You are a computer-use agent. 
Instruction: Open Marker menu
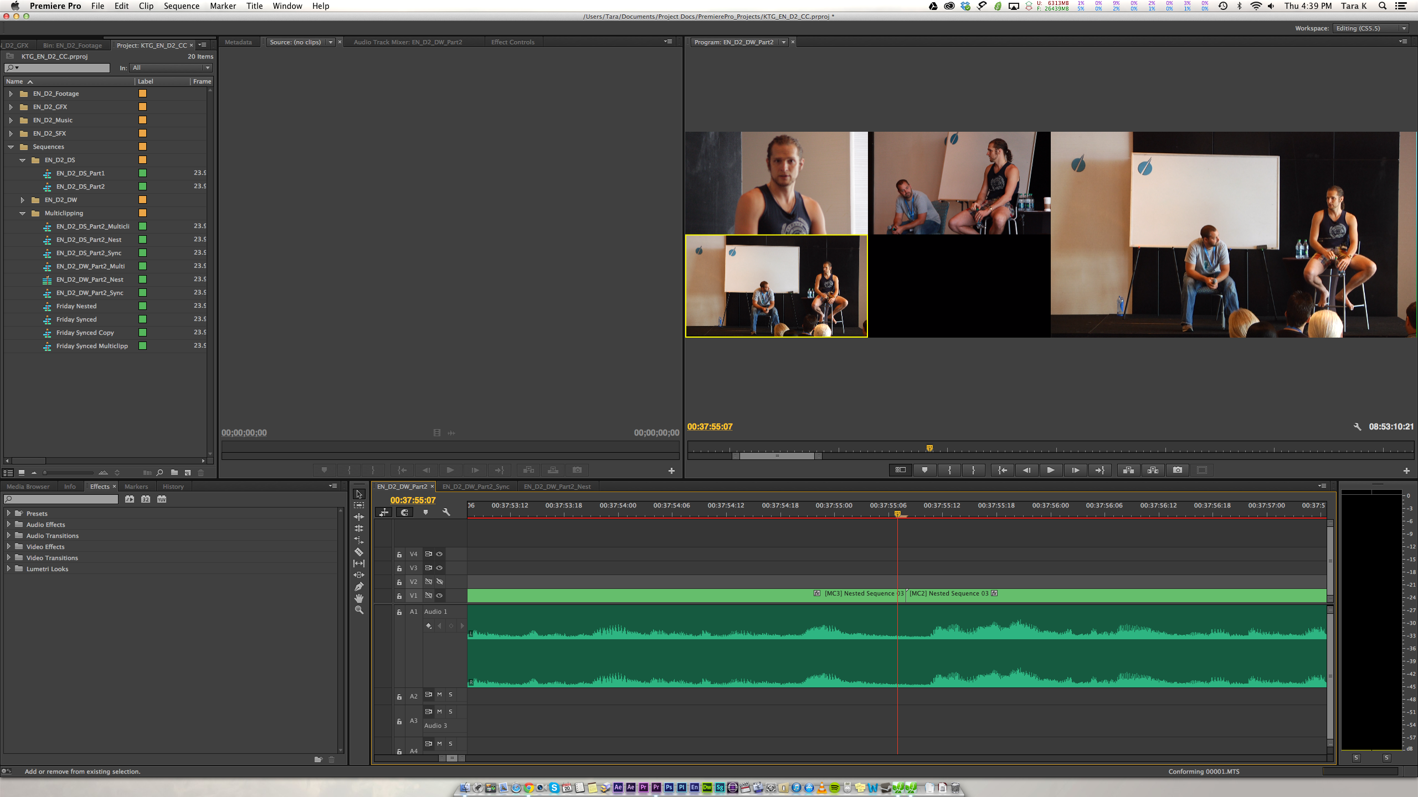223,6
